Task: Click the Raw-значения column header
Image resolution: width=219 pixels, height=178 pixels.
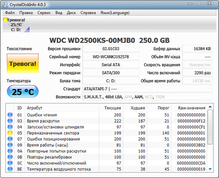Action: pos(189,108)
